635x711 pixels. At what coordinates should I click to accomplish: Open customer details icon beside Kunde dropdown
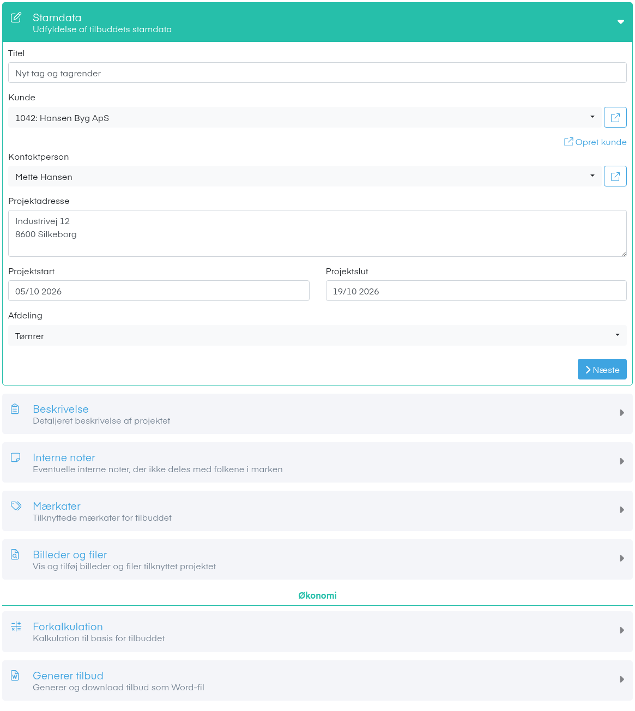(x=615, y=117)
